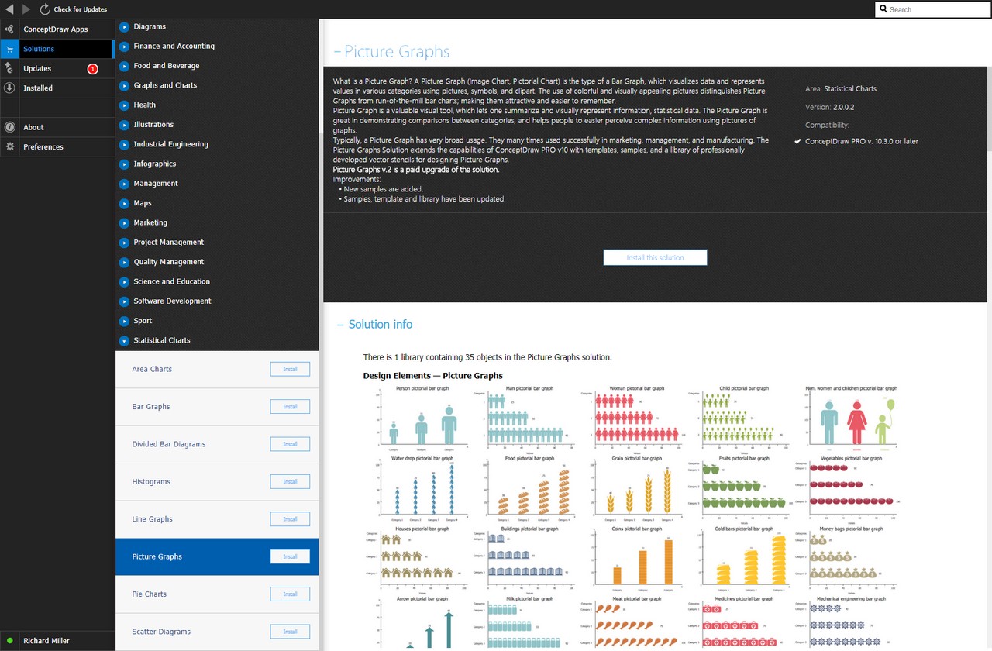992x651 pixels.
Task: Click the Solutions shopping cart icon
Action: (x=9, y=49)
